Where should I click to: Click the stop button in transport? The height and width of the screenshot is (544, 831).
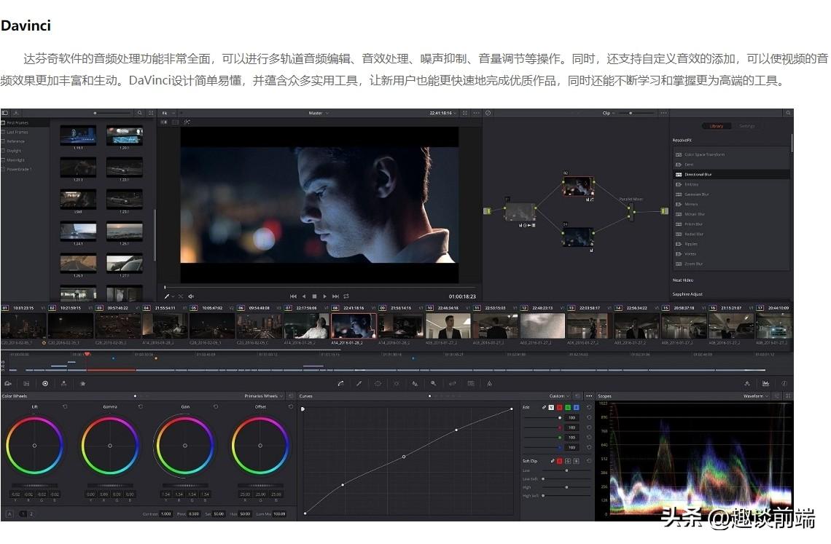314,296
